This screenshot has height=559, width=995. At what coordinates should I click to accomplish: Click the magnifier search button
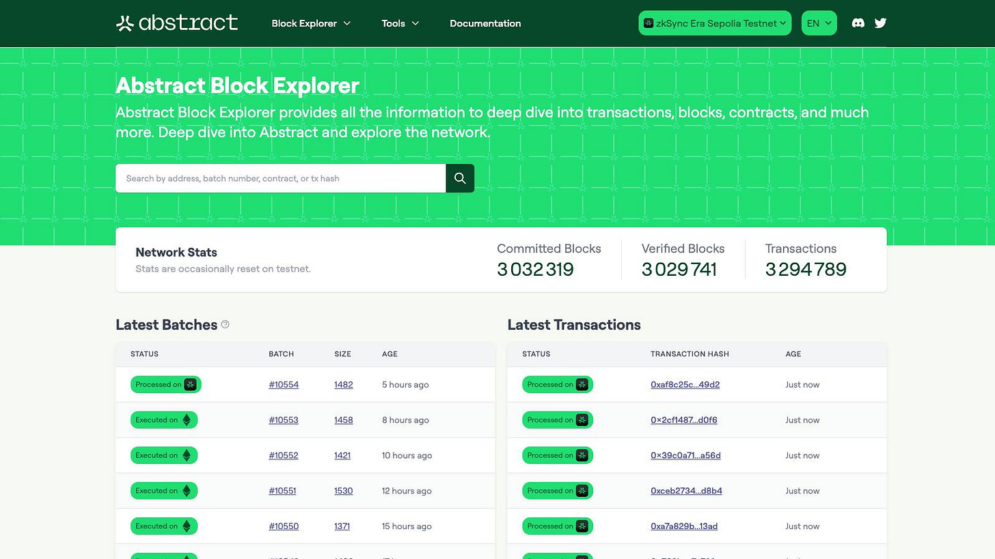point(460,178)
